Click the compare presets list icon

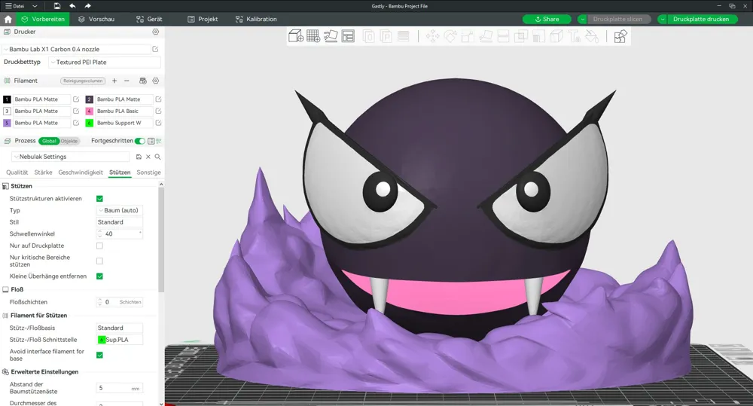click(x=151, y=141)
